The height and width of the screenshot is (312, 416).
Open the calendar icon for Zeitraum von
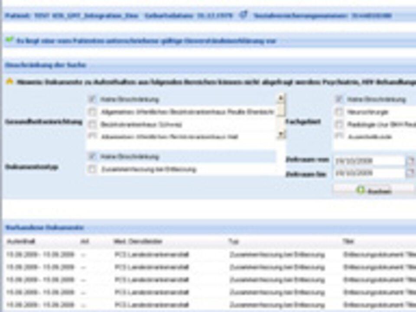[x=409, y=161]
